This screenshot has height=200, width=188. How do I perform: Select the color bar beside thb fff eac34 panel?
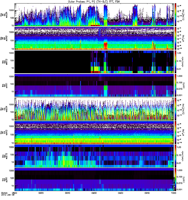(175, 15)
